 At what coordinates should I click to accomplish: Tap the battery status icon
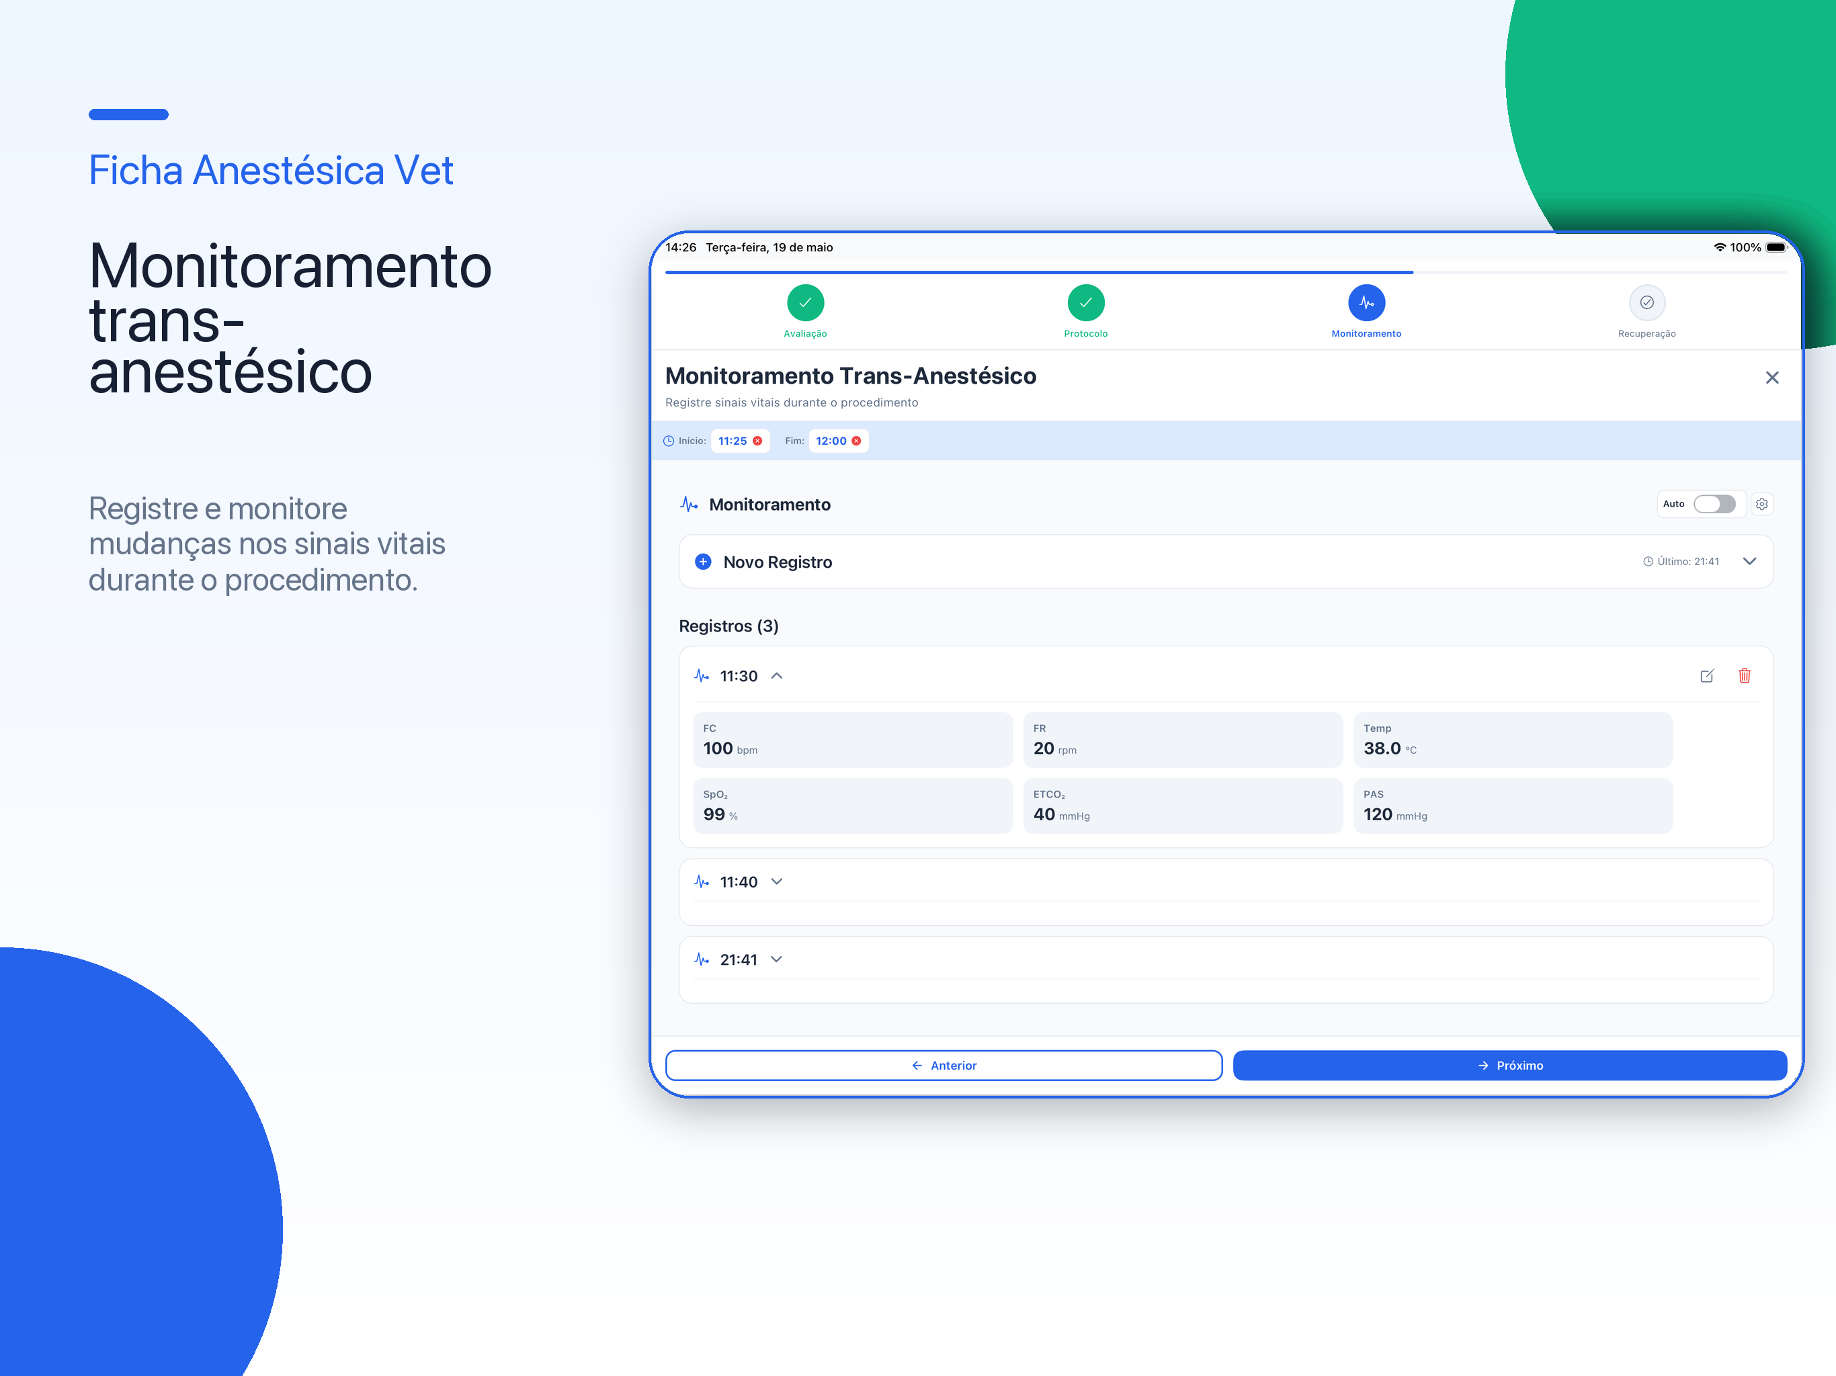tap(1776, 247)
